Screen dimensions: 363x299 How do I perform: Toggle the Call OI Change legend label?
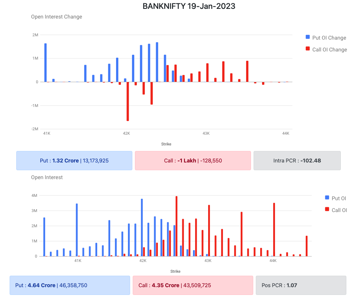point(329,50)
